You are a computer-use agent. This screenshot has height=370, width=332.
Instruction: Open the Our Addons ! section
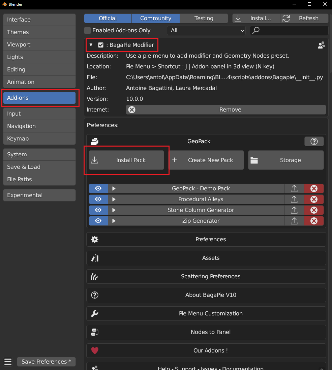pyautogui.click(x=206, y=351)
